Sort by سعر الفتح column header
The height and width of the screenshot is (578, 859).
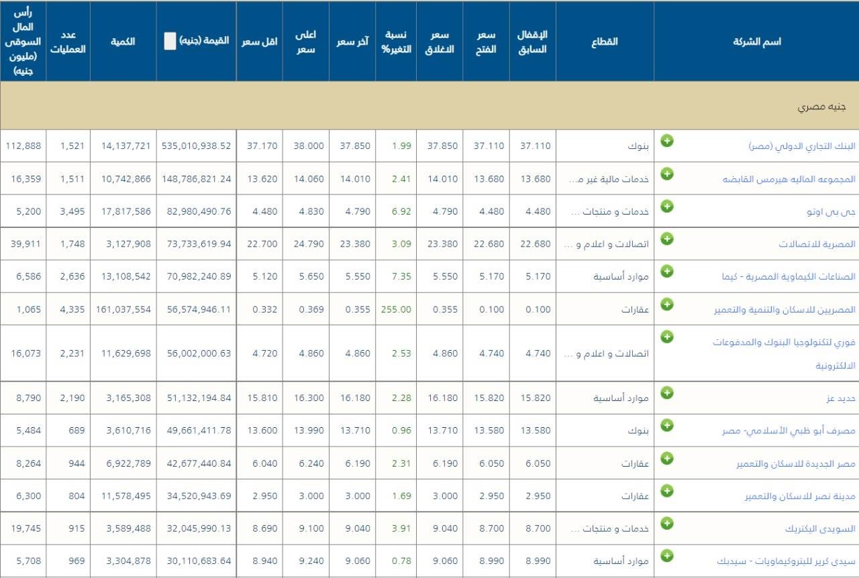tap(486, 42)
